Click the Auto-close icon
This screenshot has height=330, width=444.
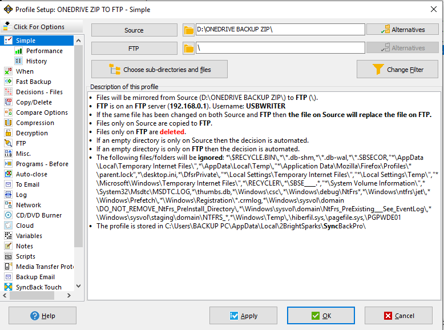point(8,174)
